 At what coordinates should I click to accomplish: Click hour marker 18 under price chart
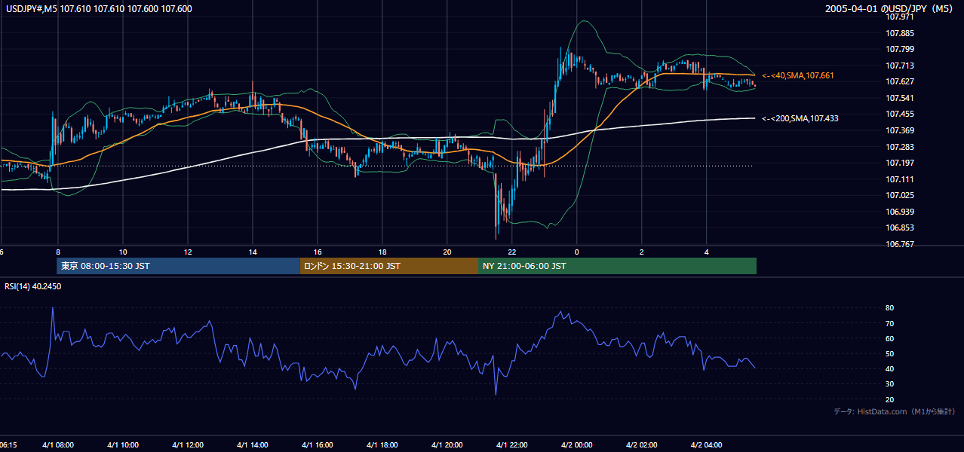382,252
